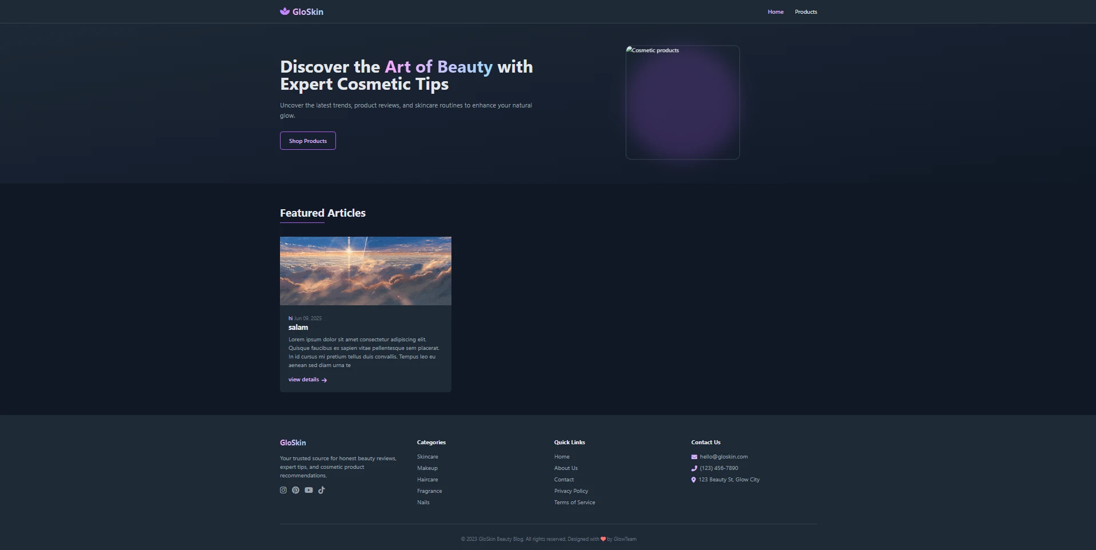
Task: Open the About Us quick link
Action: [x=566, y=468]
